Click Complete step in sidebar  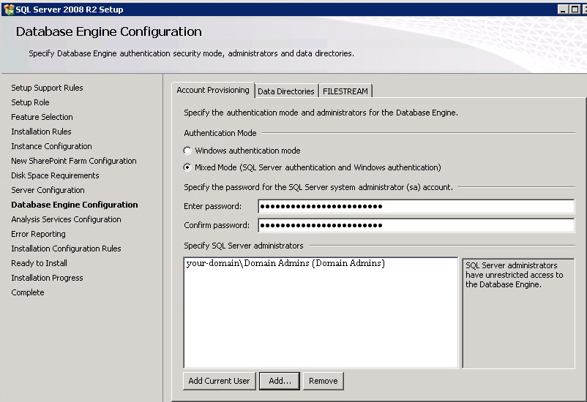point(28,292)
